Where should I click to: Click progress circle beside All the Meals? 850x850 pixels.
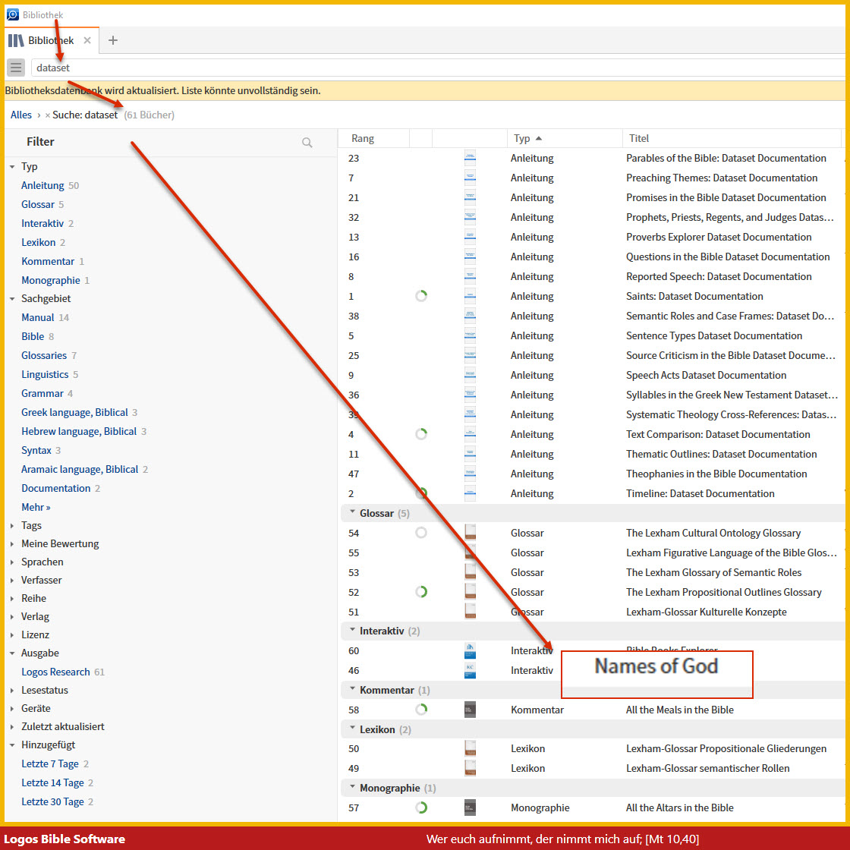pyautogui.click(x=421, y=710)
